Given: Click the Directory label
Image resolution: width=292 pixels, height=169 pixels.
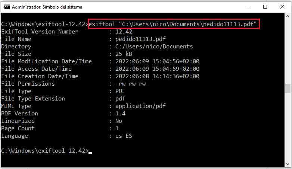Looking at the screenshot, I should 16,47.
